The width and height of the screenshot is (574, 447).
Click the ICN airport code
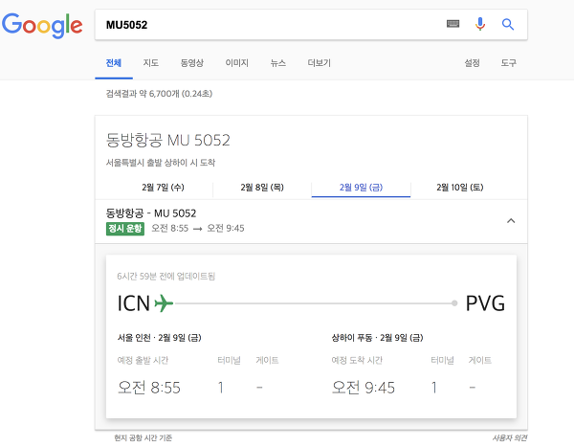[134, 303]
